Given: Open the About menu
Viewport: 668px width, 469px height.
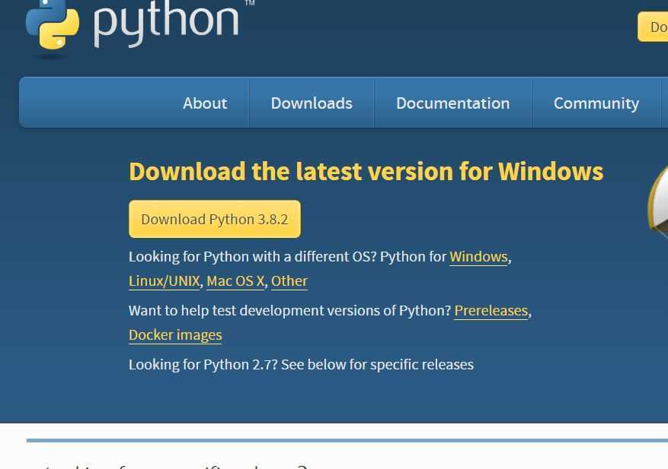Looking at the screenshot, I should pyautogui.click(x=205, y=103).
